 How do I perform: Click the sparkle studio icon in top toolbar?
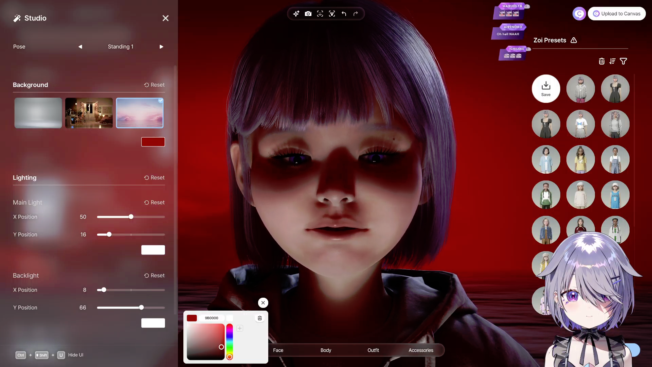pyautogui.click(x=296, y=14)
